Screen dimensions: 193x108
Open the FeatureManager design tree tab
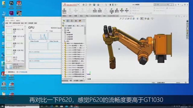[64, 21]
